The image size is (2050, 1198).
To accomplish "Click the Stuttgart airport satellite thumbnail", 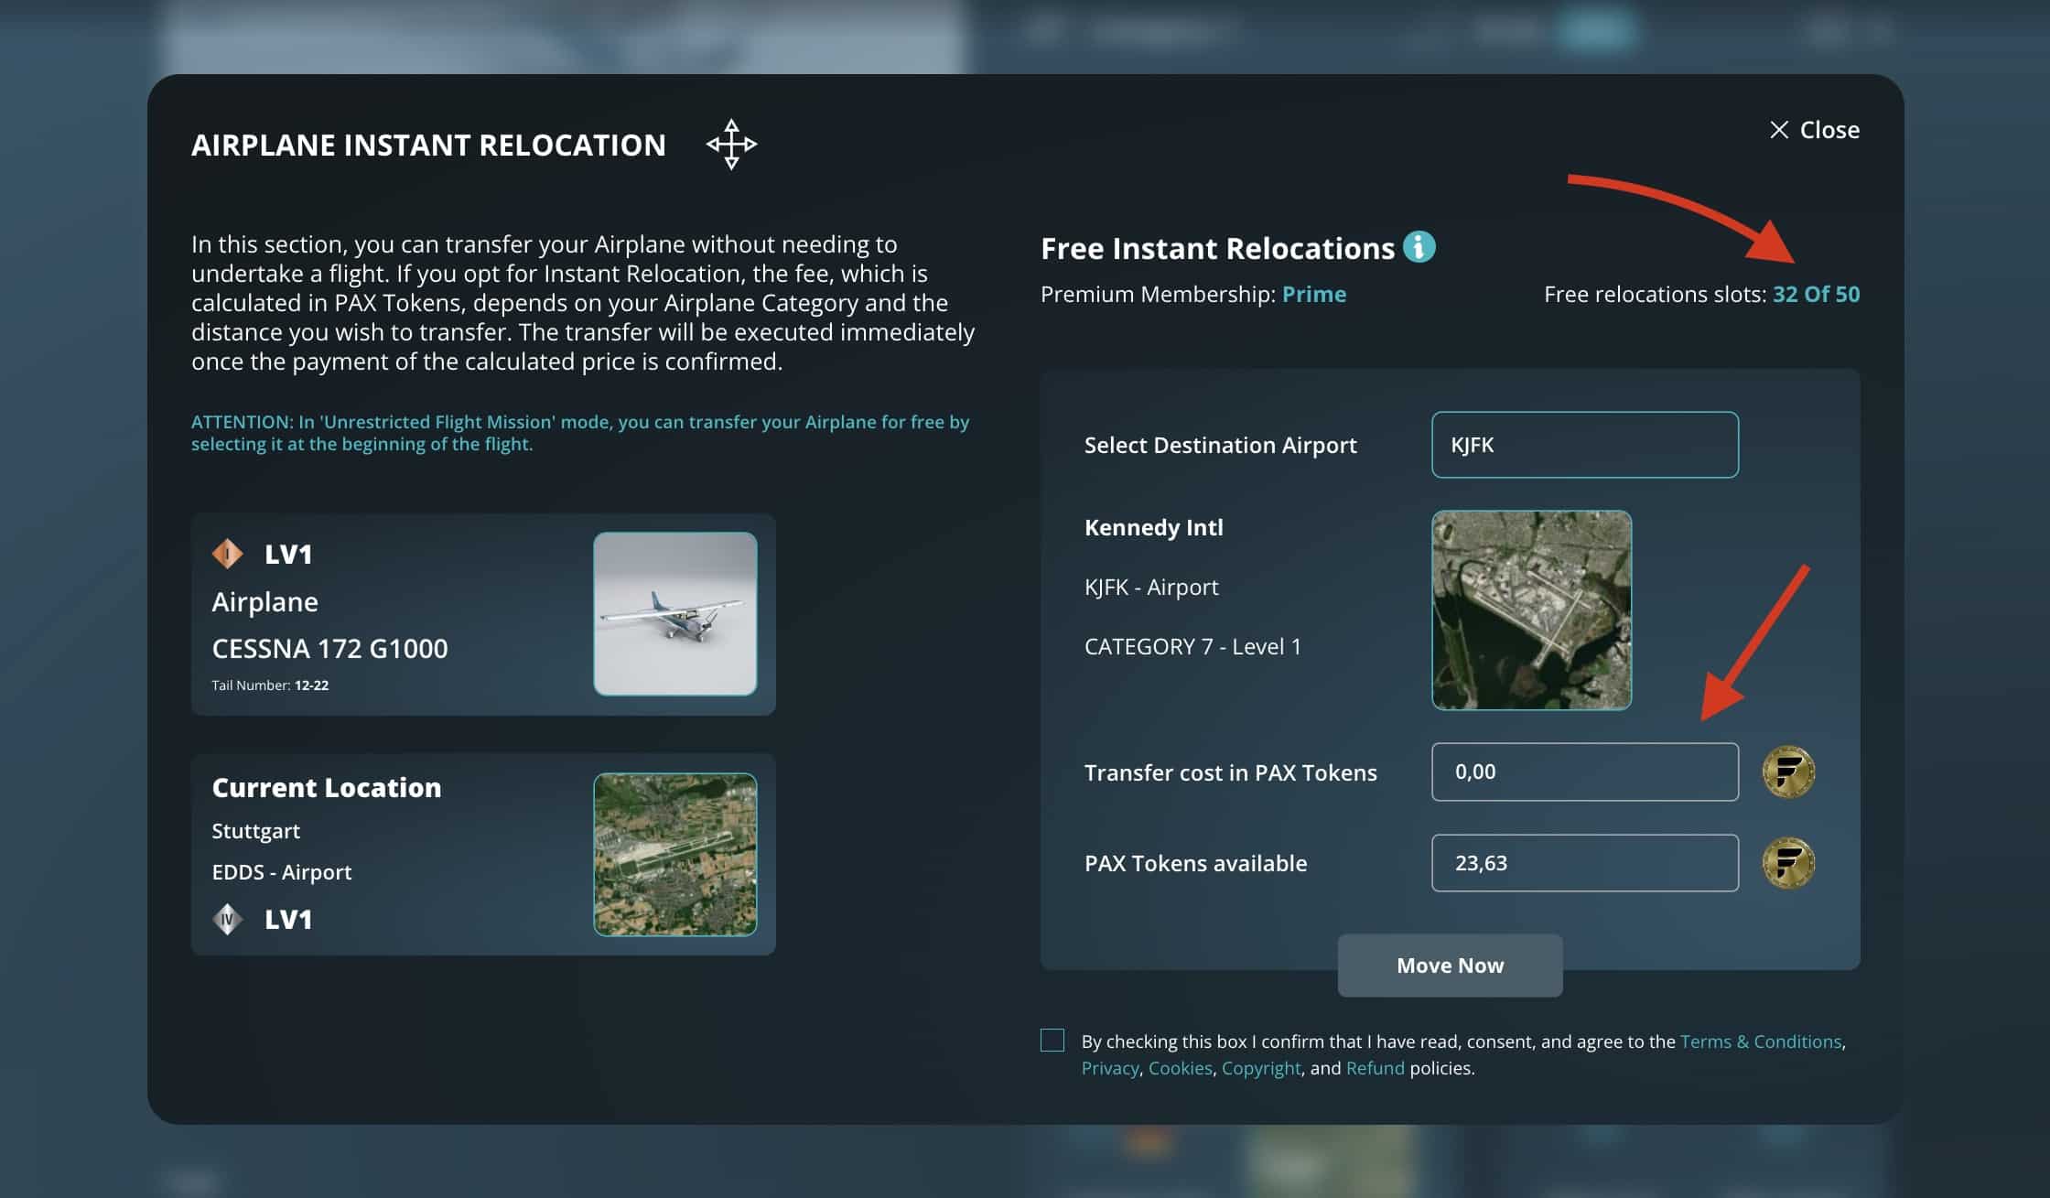I will pyautogui.click(x=674, y=855).
